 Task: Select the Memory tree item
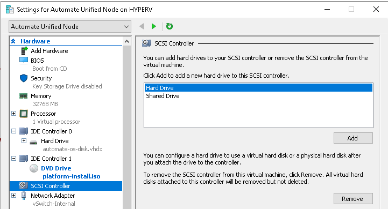click(41, 96)
